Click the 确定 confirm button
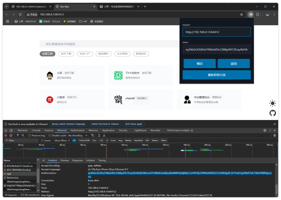 coord(200,64)
